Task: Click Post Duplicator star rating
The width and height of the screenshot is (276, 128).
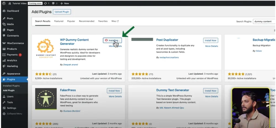Action: 140,74
